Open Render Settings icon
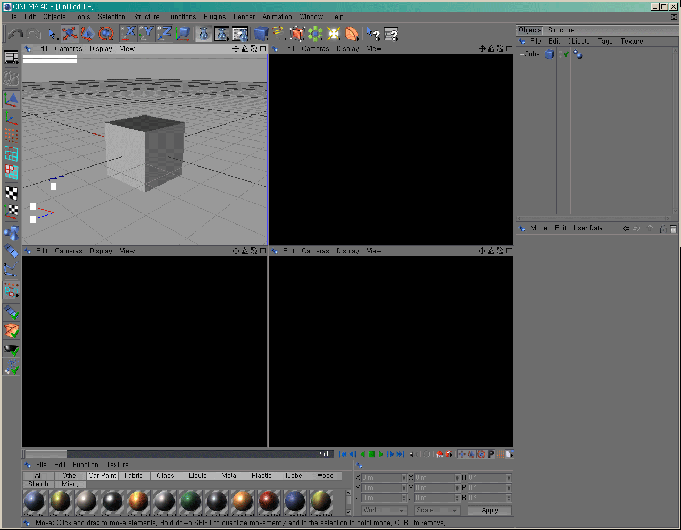 click(240, 34)
